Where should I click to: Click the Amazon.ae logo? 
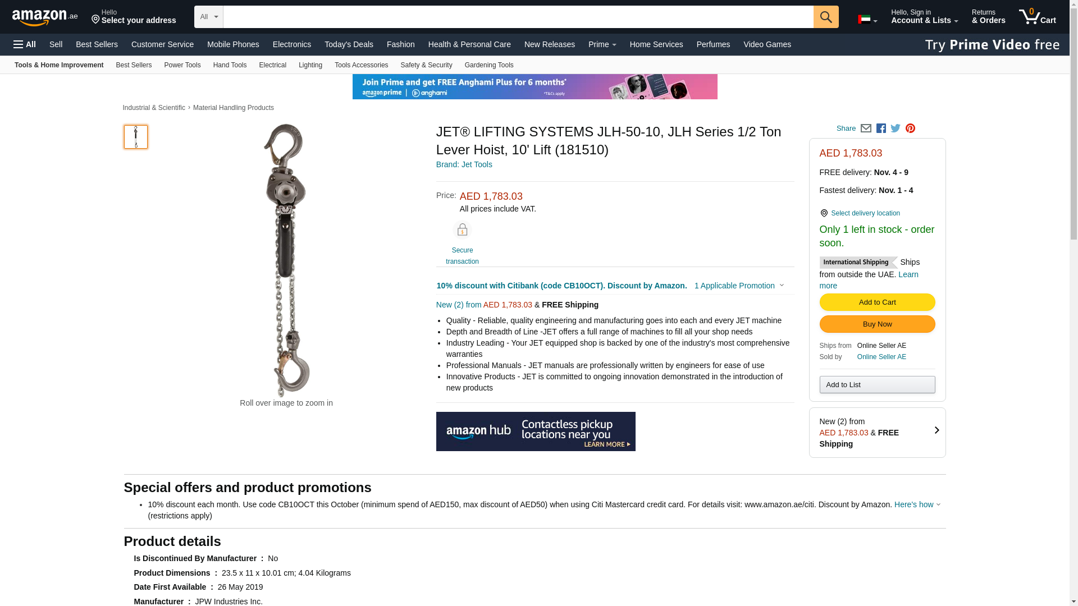[45, 17]
